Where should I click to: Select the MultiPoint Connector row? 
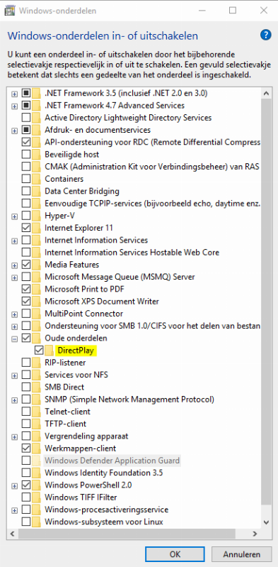coord(83,314)
